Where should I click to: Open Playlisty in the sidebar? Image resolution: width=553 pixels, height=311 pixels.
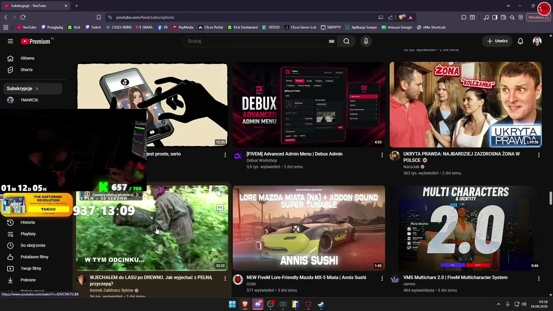tap(28, 234)
